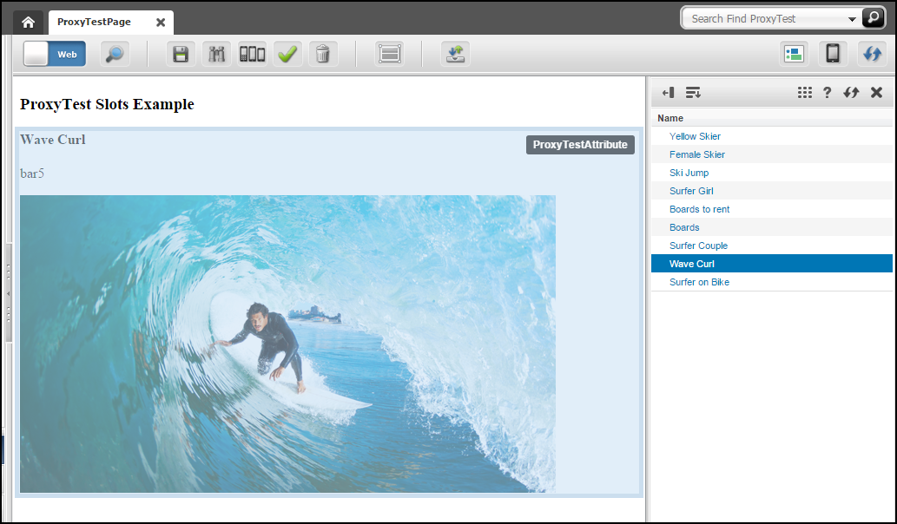The image size is (897, 524).
Task: Click the slots layout frame icon
Action: [x=390, y=54]
